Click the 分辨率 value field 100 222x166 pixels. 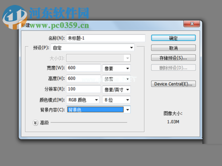[x=83, y=89]
